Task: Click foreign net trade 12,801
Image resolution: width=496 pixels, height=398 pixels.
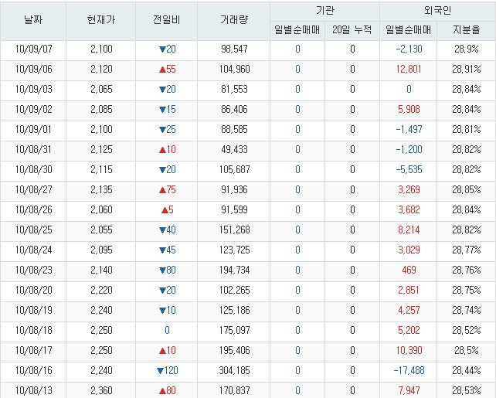Action: click(x=409, y=69)
